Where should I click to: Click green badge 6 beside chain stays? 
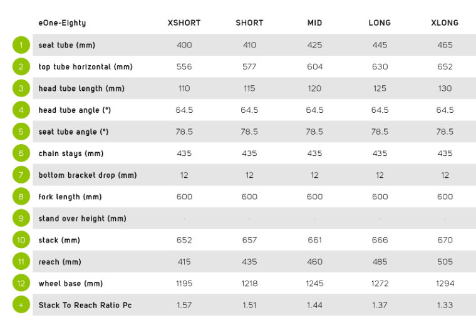(x=21, y=153)
